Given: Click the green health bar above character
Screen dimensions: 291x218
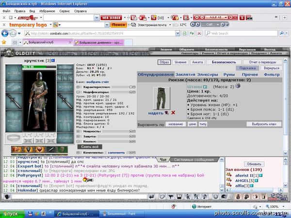Looking at the screenshot, I should (39, 67).
